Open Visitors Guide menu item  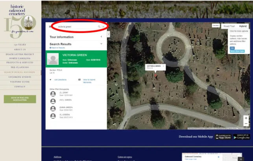[20, 82]
